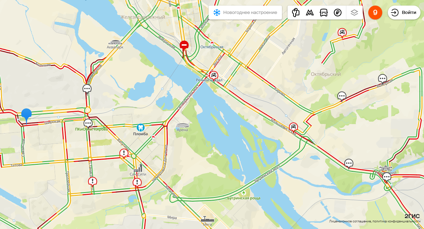Viewport: 424px width, 229px height.
Task: Open the Аквапарк landmark icon
Action: [x=115, y=43]
